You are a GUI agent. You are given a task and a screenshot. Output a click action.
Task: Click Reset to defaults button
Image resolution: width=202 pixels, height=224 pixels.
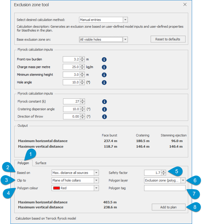[168, 39]
